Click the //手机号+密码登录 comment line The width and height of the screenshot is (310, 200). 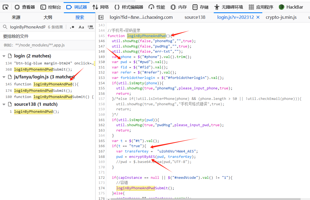pyautogui.click(x=124, y=31)
